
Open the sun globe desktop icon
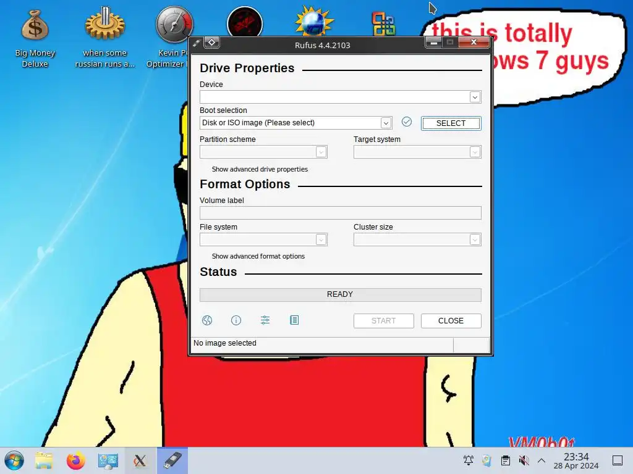point(315,22)
